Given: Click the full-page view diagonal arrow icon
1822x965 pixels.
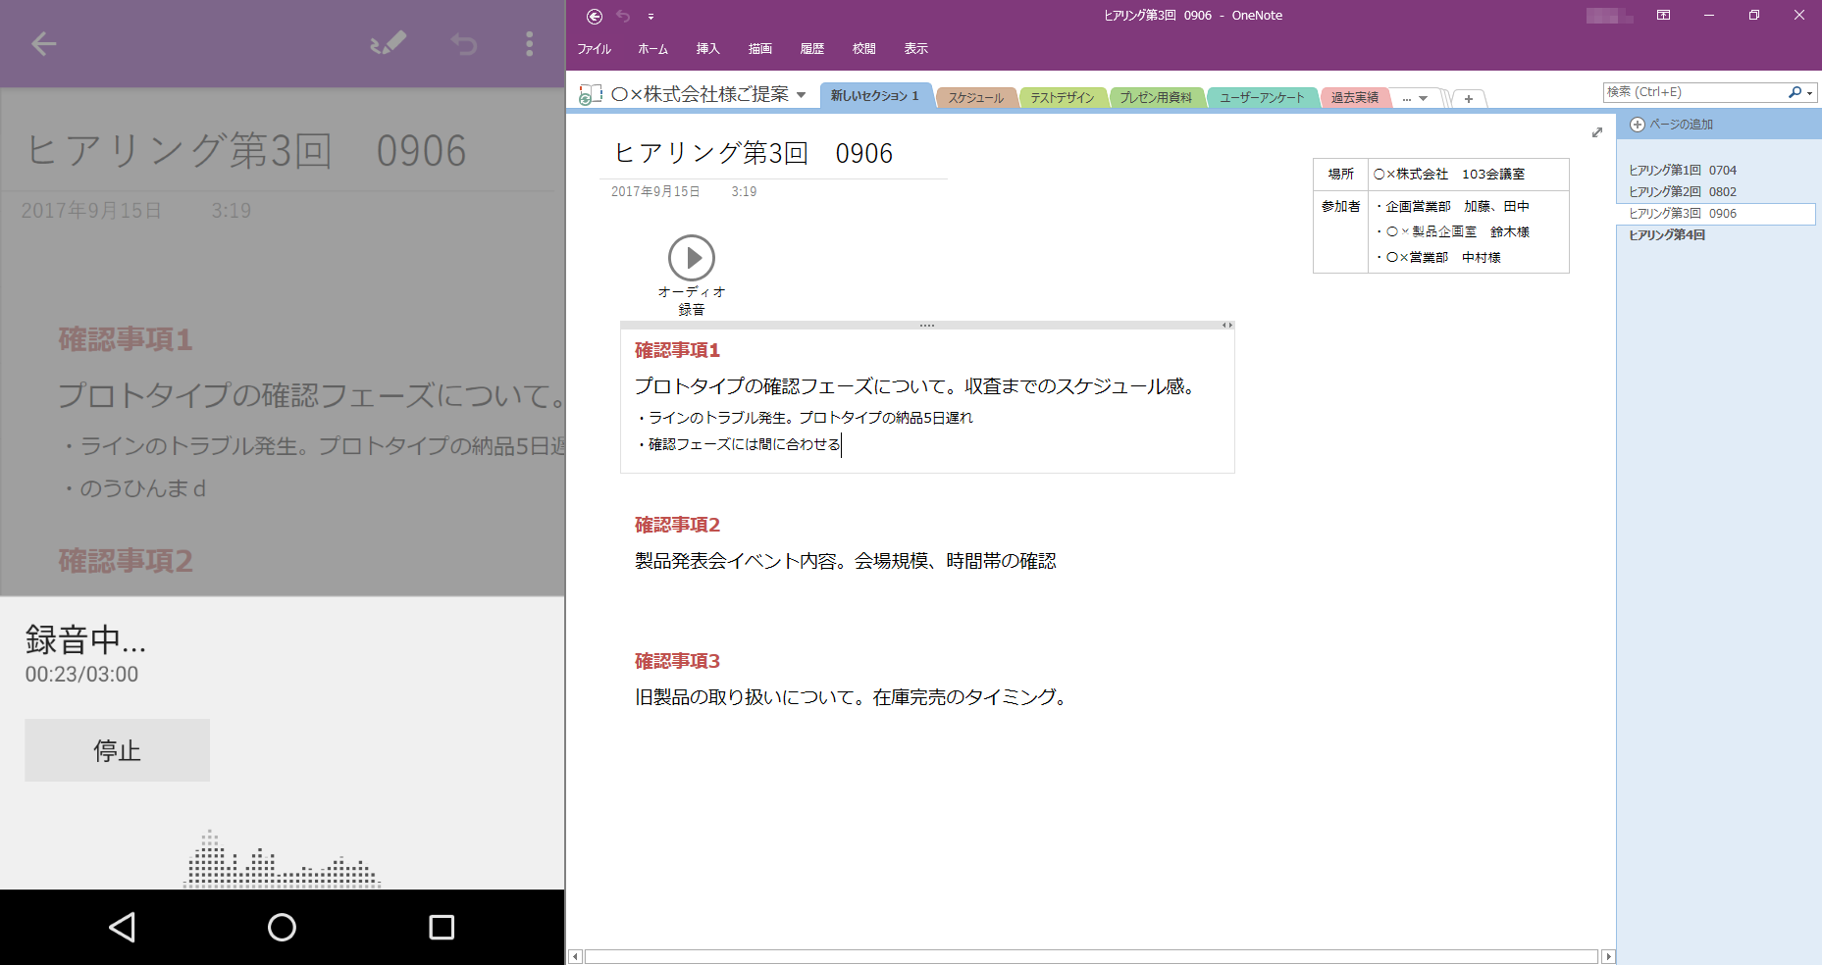Looking at the screenshot, I should (1597, 132).
